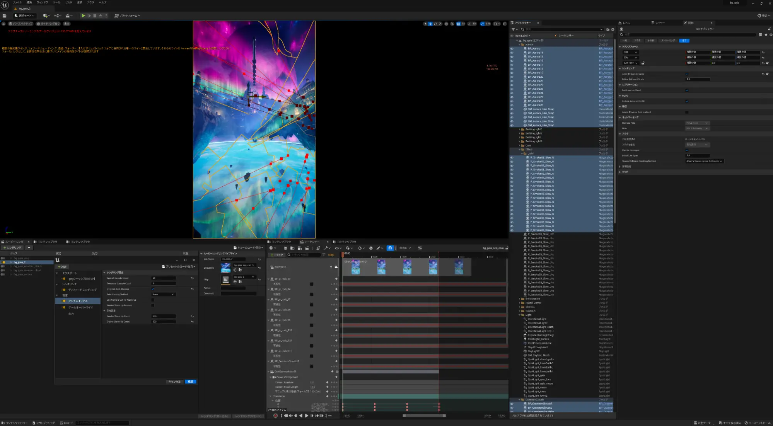The height and width of the screenshot is (426, 773).
Task: Open the Sequencer curve editor icon
Action: tap(420, 248)
